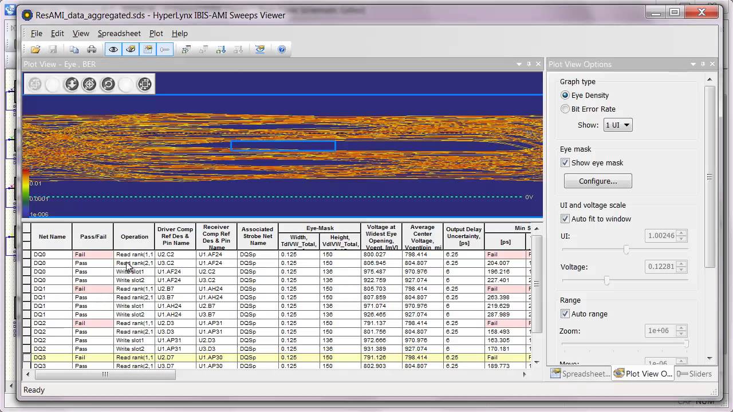Click the Open file folder icon
The image size is (733, 412).
point(36,50)
